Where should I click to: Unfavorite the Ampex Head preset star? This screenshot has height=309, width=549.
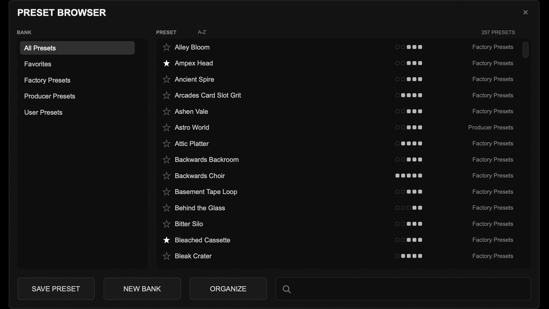(x=166, y=63)
